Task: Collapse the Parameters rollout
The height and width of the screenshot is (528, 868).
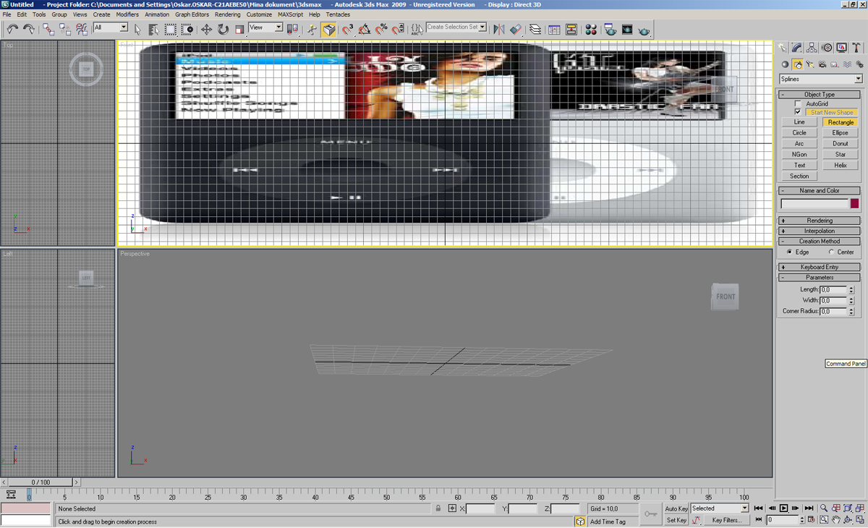Action: click(820, 277)
